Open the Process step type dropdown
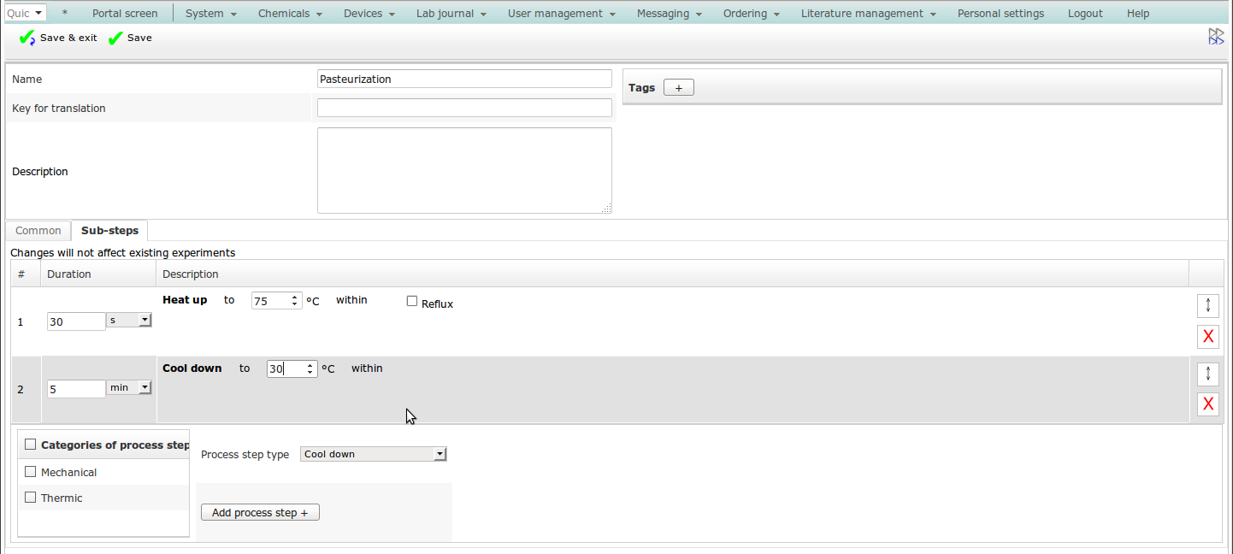Screen dimensions: 1233x554 click(374, 454)
